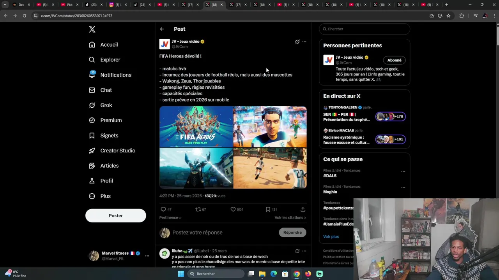Open Notifications from the sidebar
499x280 pixels.
(x=110, y=75)
